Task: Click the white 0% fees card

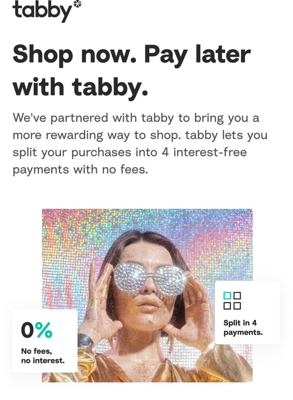Action: 45,341
